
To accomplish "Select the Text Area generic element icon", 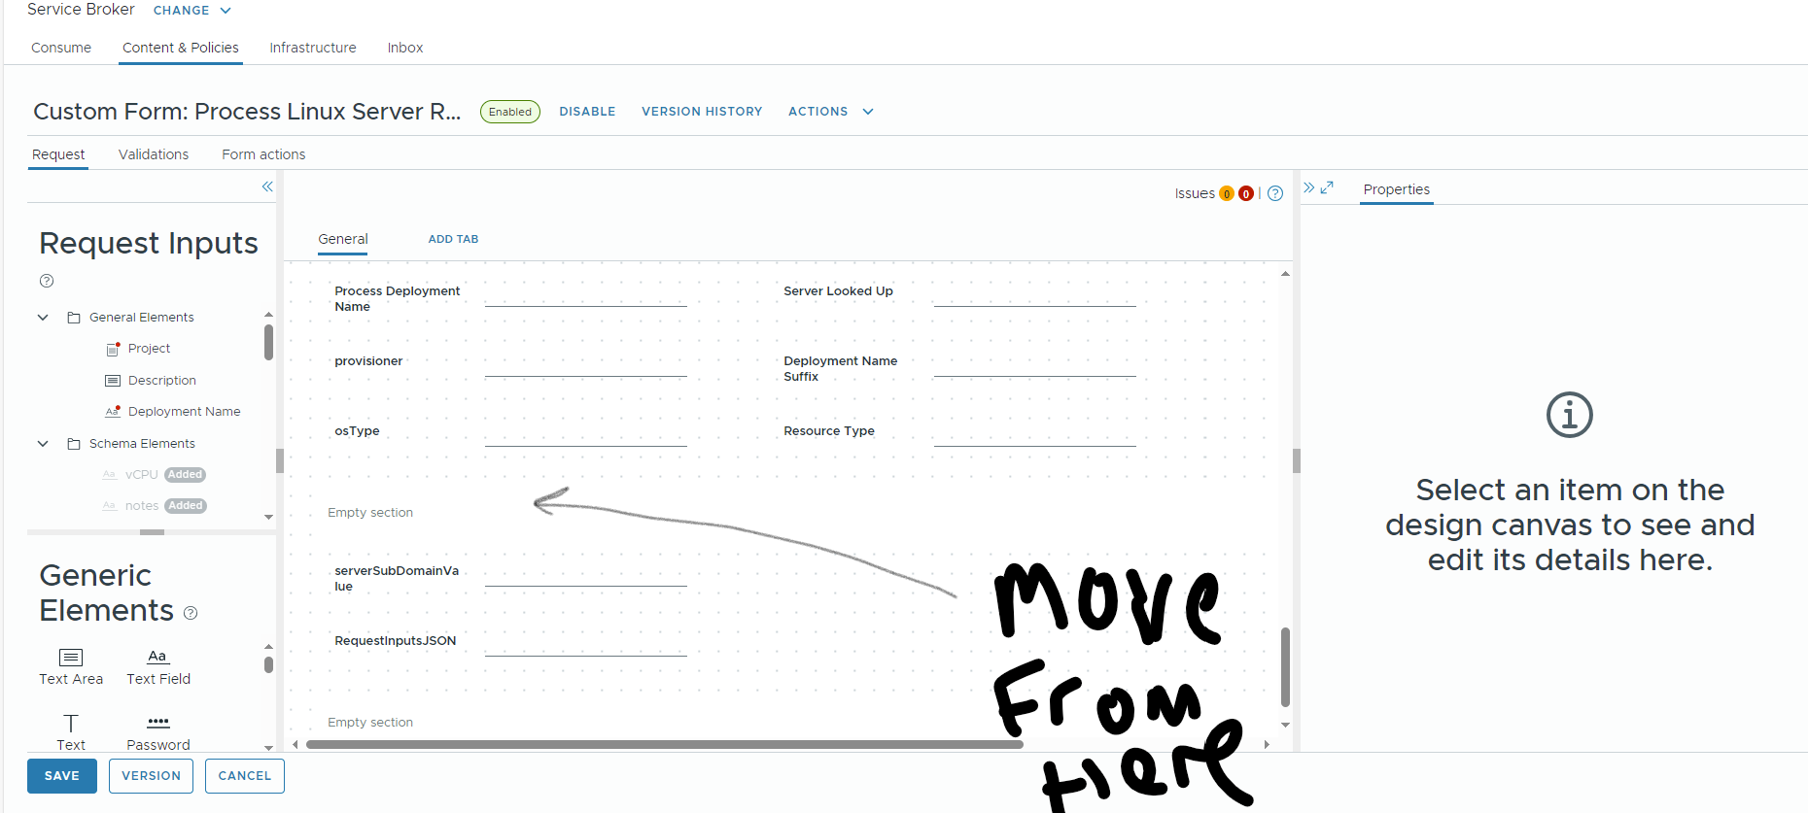I will 71,658.
